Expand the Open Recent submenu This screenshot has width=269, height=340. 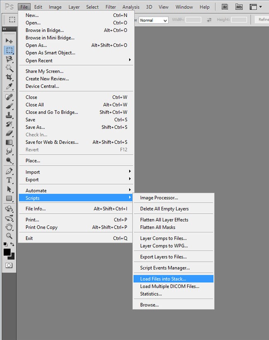76,60
